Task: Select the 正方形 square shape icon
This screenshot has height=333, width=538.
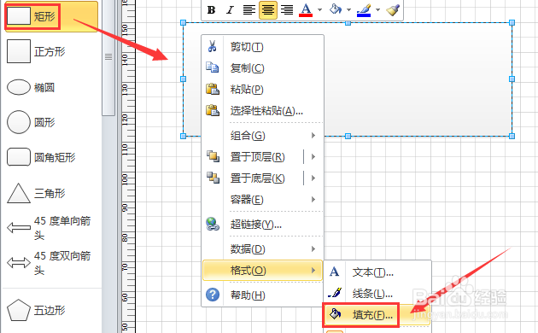Action: click(19, 51)
